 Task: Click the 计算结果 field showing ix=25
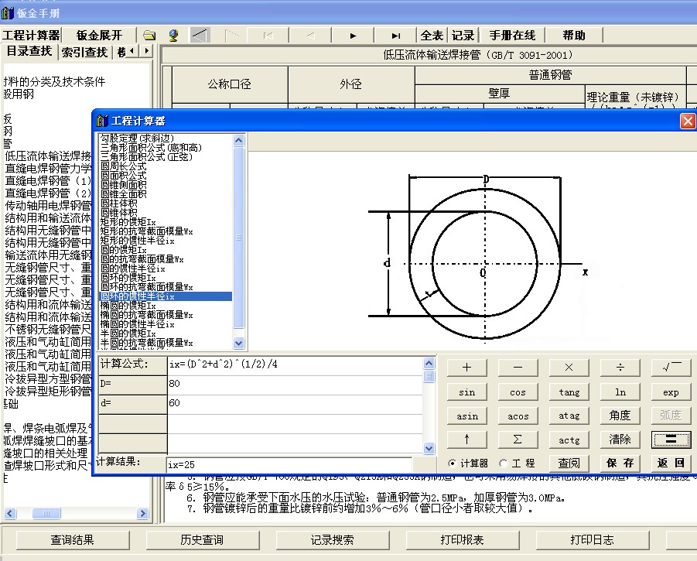point(289,464)
